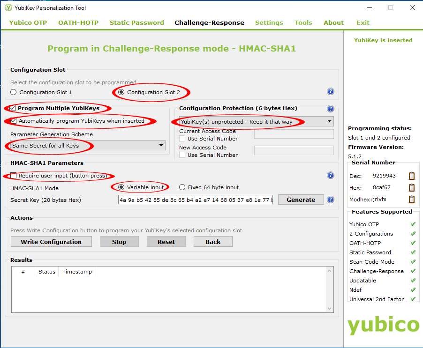This screenshot has height=348, width=423.
Task: Minimize the YubiKey Personalization Tool window
Action: 370,7
